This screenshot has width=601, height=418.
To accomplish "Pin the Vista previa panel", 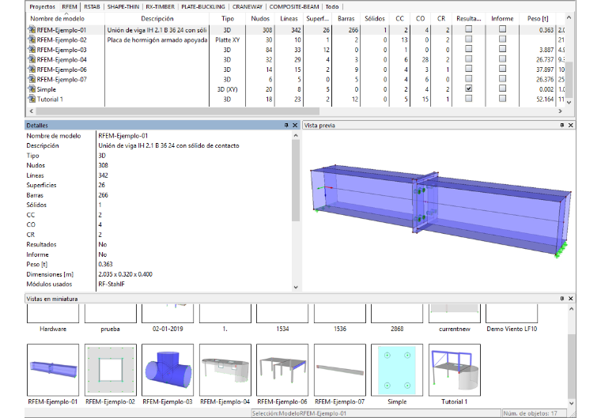I will (562, 126).
